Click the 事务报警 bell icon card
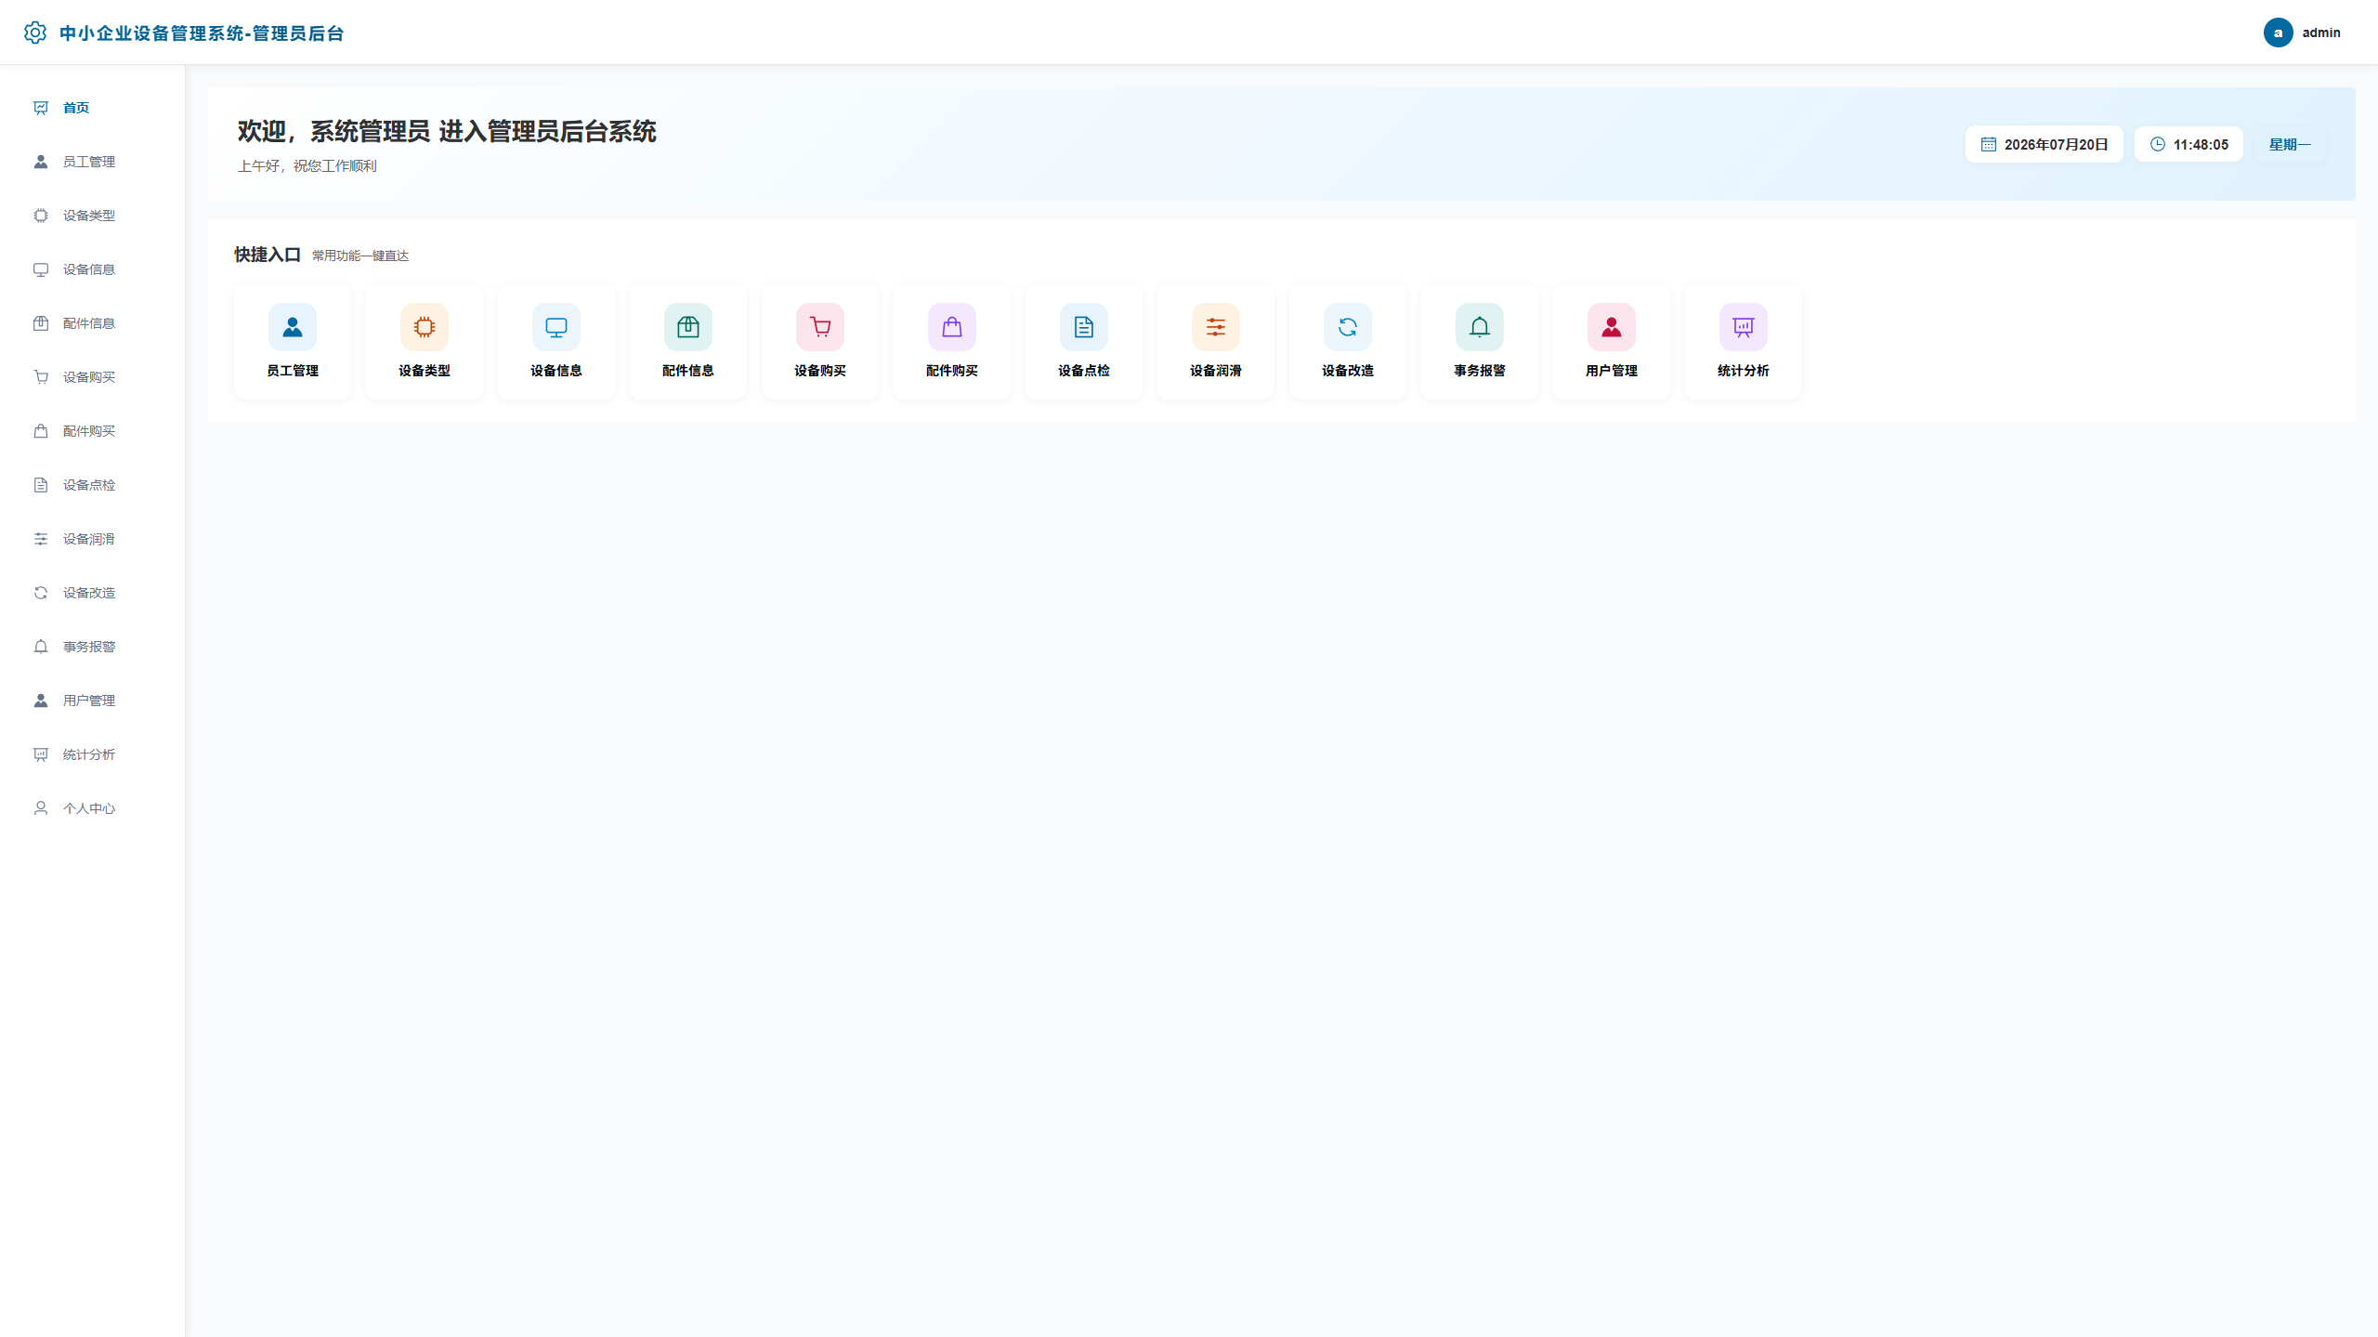The image size is (2378, 1337). pyautogui.click(x=1480, y=327)
